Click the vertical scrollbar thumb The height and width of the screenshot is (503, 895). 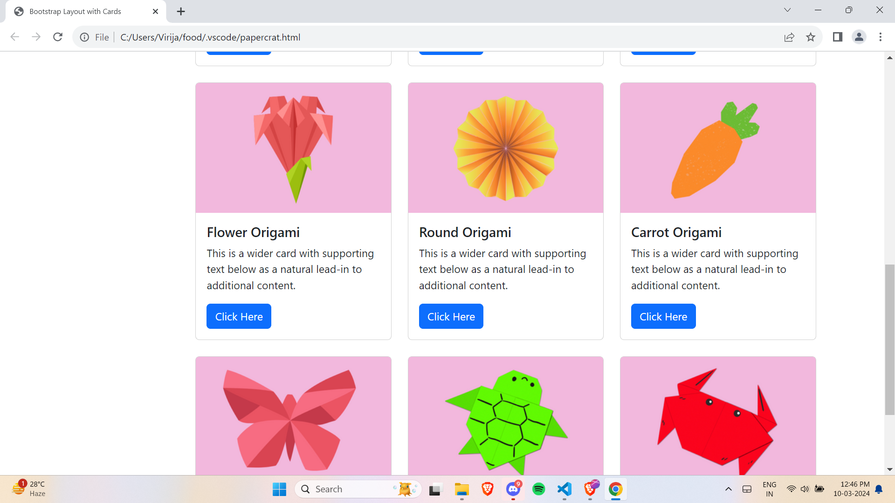coord(889,339)
